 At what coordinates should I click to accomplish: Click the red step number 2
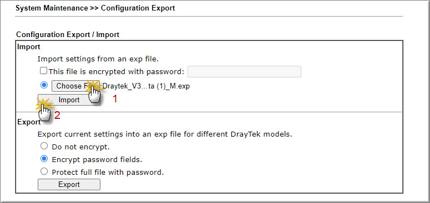57,116
